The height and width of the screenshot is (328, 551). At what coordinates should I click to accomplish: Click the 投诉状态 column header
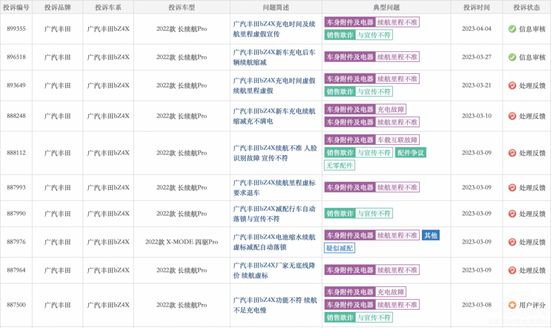click(526, 7)
